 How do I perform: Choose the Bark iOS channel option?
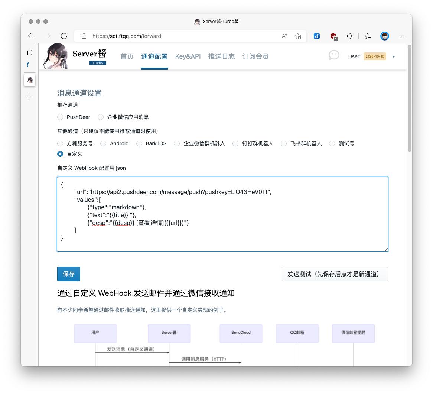pos(139,143)
